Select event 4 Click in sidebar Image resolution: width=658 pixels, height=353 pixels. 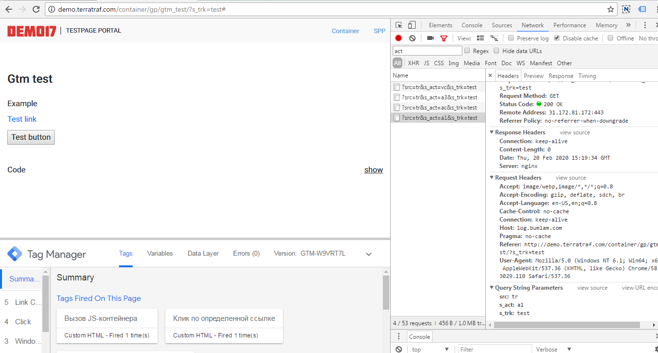coord(22,322)
